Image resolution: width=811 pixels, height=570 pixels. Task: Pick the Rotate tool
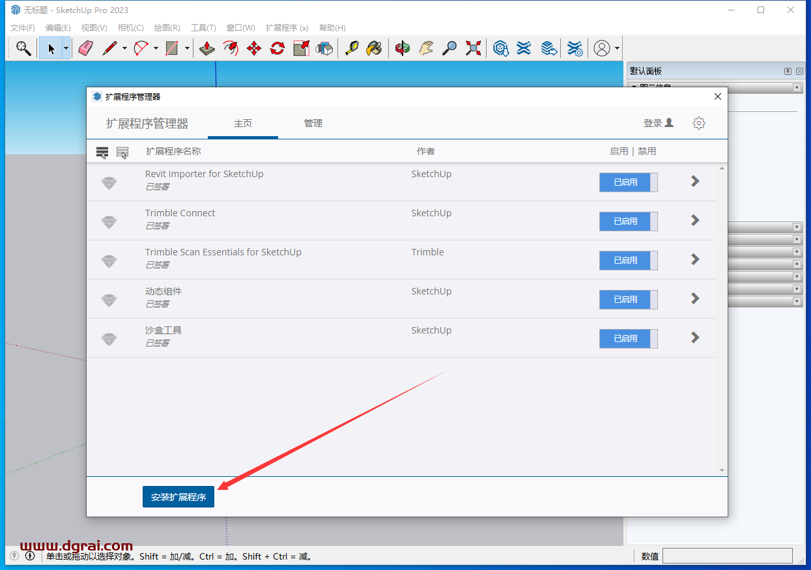click(277, 48)
